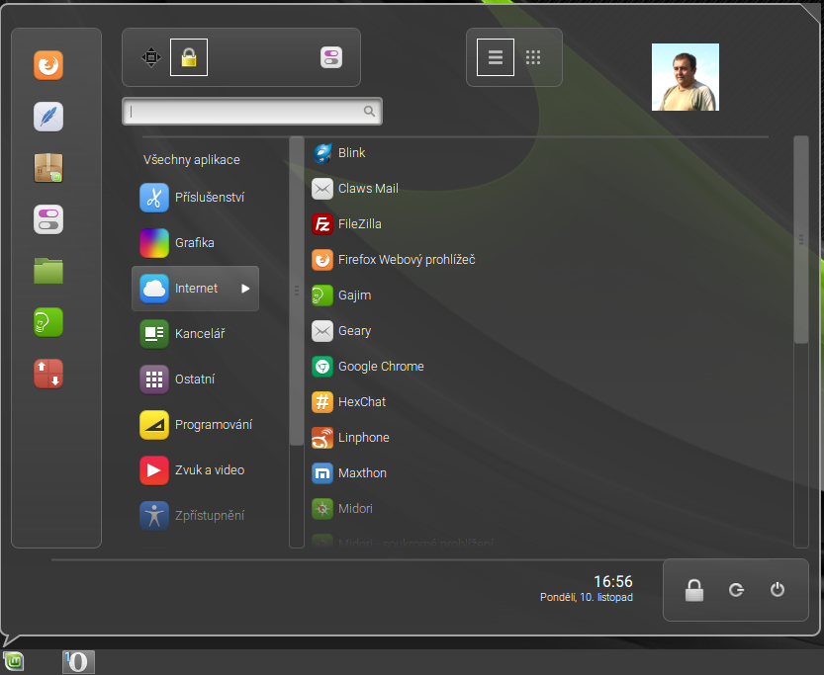Click the Linux Mint menu button in taskbar
This screenshot has width=824, height=675.
pos(13,661)
